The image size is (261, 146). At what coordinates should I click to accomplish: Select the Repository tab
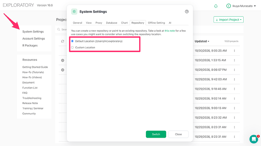[138, 23]
